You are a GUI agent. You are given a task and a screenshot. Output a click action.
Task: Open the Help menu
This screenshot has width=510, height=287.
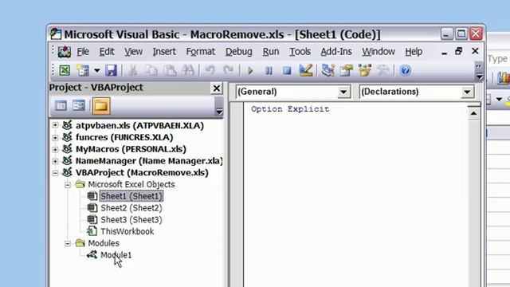(414, 51)
